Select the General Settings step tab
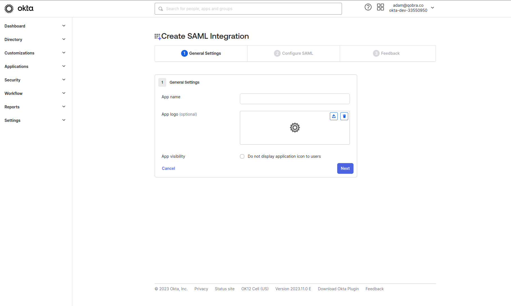Viewport: 511px width, 306px height. pos(201,53)
